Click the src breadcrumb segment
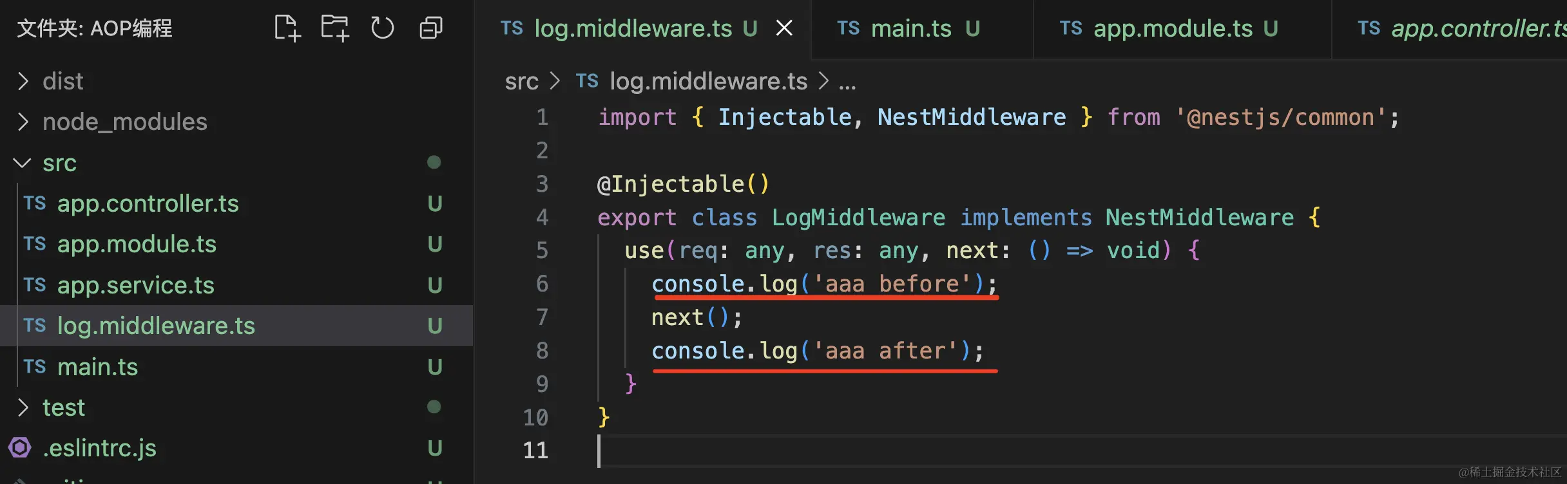1567x484 pixels. coord(521,81)
